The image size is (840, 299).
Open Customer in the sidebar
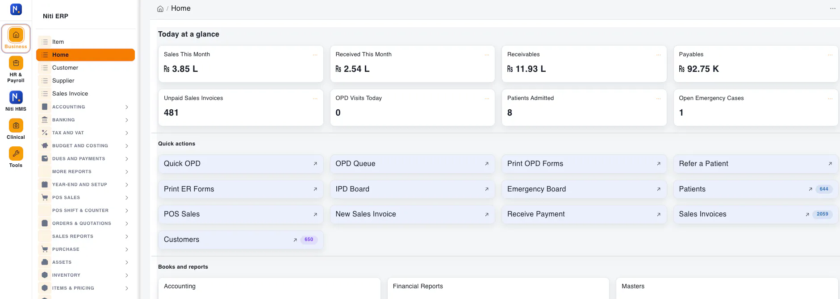[x=85, y=68]
